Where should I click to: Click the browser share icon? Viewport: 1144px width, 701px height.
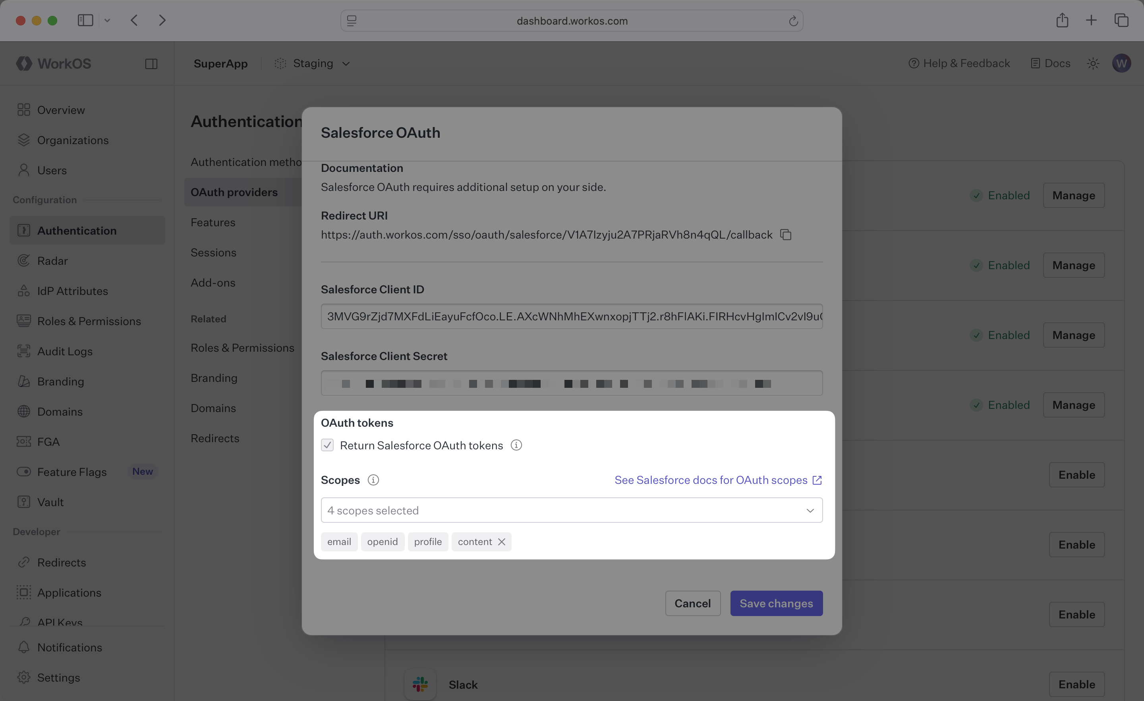[x=1062, y=20]
